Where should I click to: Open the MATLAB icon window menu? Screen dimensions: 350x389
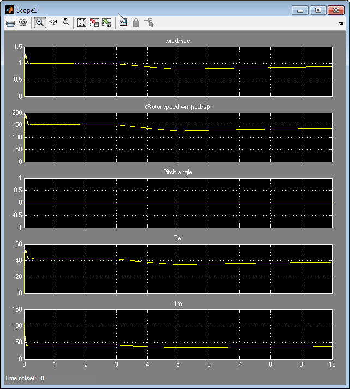pyautogui.click(x=9, y=10)
